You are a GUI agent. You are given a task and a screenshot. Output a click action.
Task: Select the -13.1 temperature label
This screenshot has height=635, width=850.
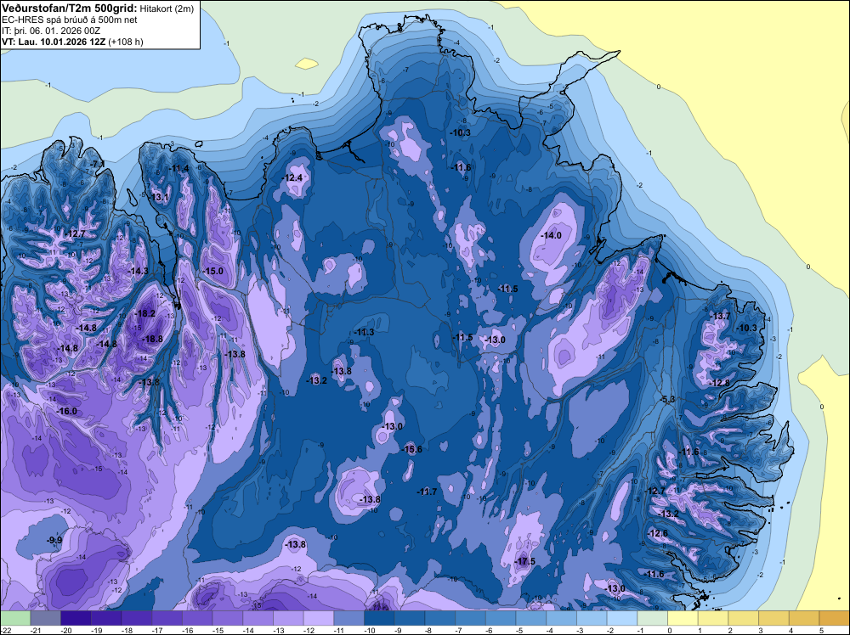pos(160,197)
